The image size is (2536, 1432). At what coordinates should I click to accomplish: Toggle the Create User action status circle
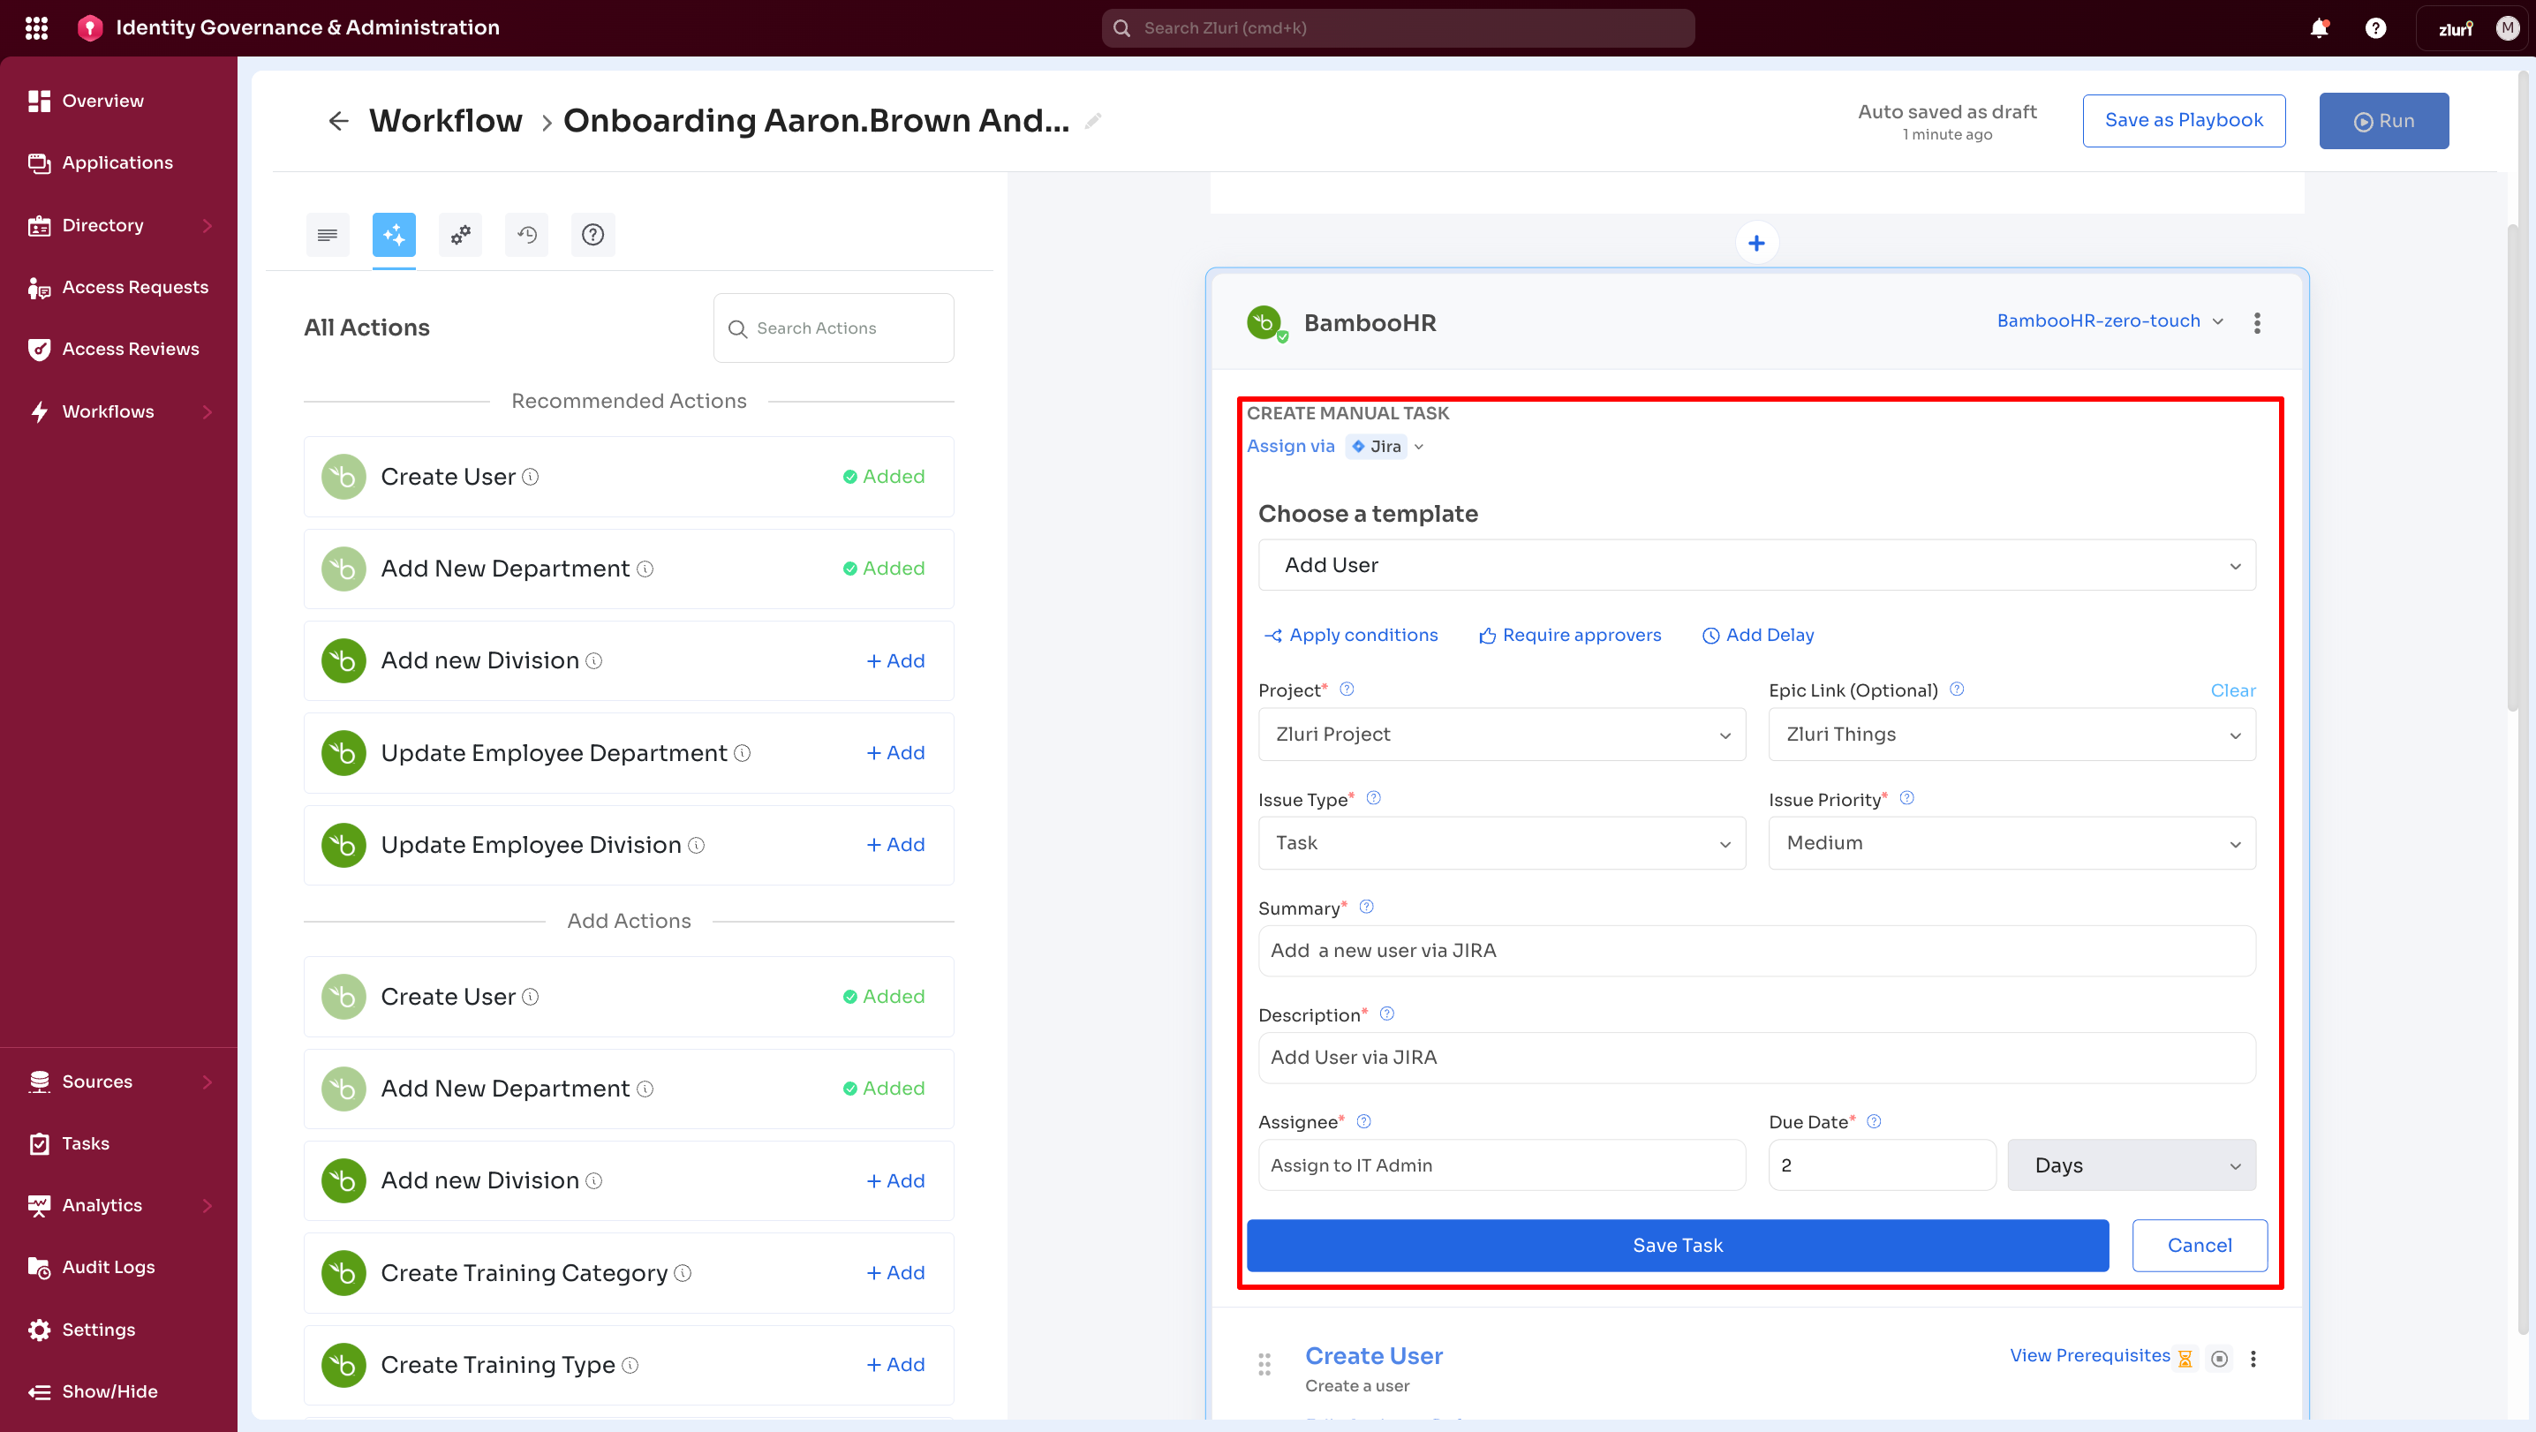tap(2219, 1358)
